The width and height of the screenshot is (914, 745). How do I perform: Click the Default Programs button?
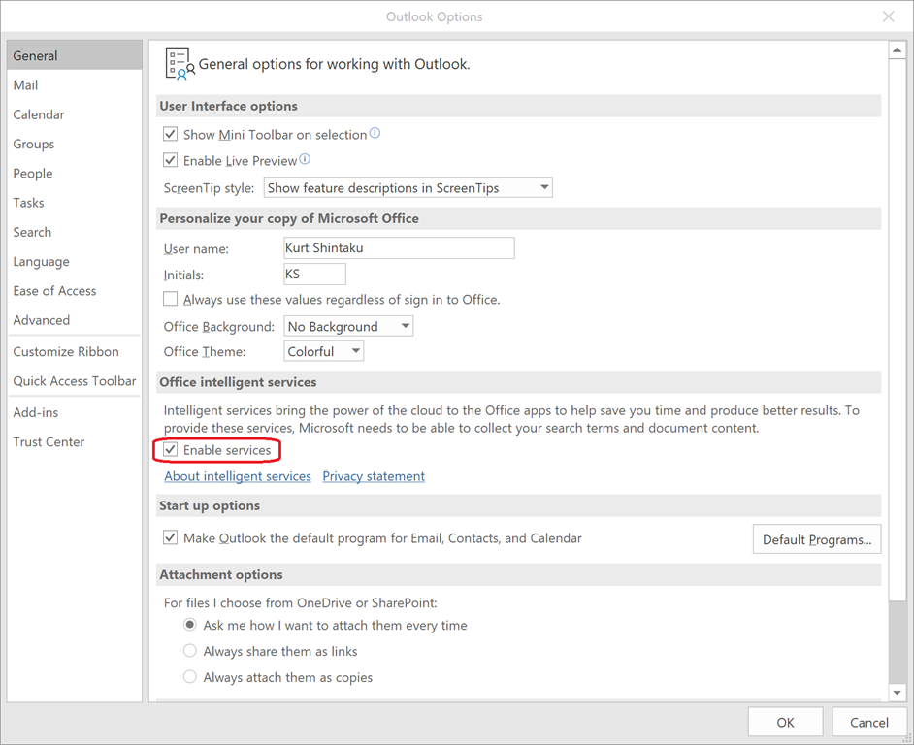pos(816,539)
